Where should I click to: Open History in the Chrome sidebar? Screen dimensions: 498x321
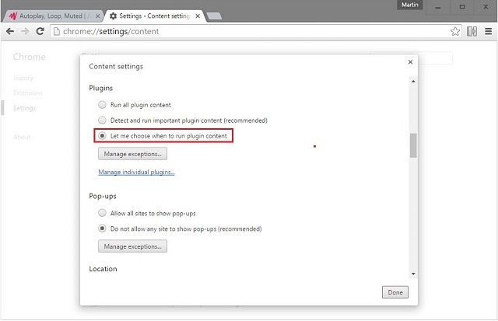[x=23, y=78]
